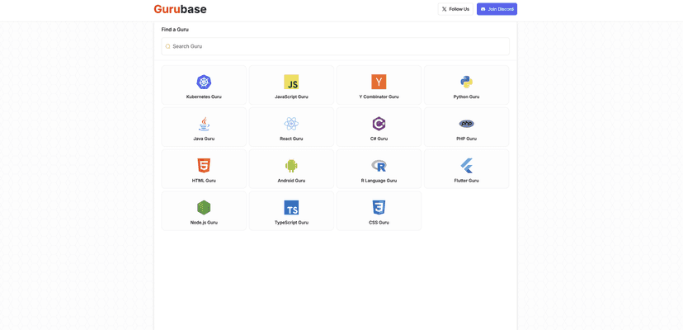The image size is (683, 330).
Task: Select the CSS Guru shield icon
Action: pos(379,207)
